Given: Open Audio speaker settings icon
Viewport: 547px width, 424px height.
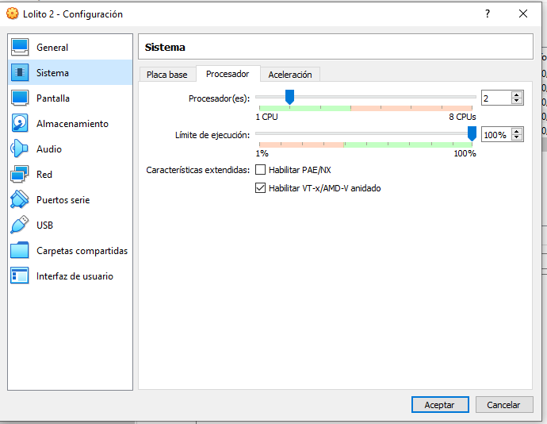Looking at the screenshot, I should pyautogui.click(x=20, y=149).
